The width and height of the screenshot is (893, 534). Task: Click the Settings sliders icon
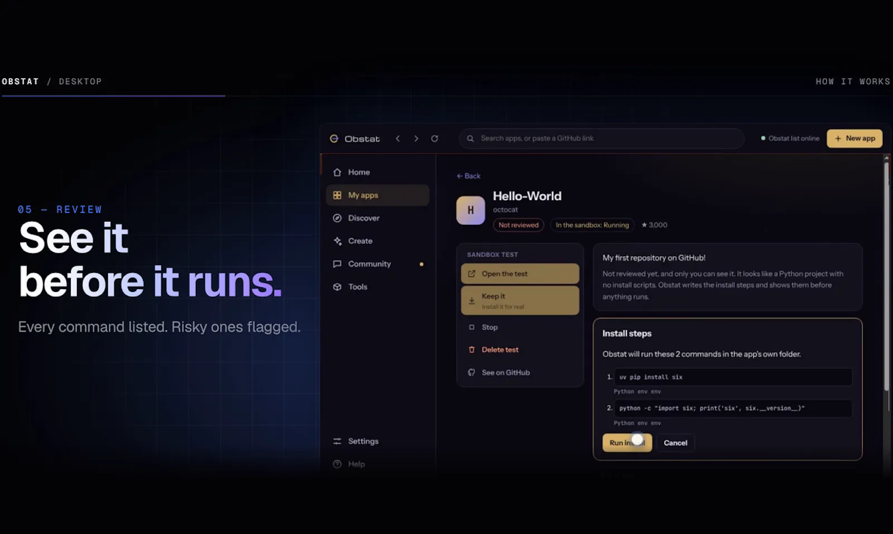pyautogui.click(x=337, y=441)
